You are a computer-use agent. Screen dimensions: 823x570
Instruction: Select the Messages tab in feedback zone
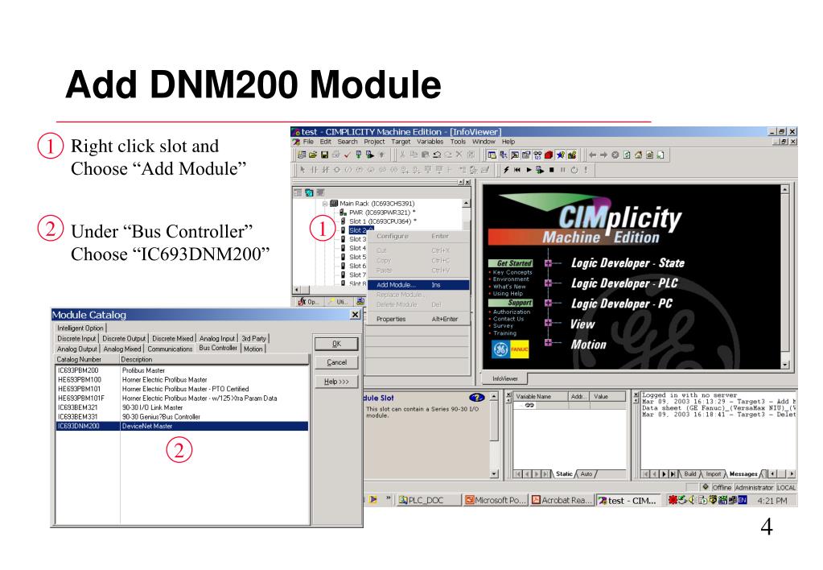click(743, 474)
